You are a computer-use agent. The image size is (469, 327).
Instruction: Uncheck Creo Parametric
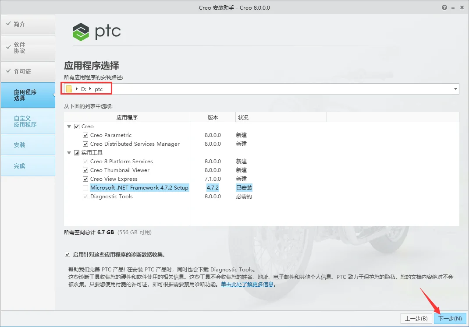[85, 135]
